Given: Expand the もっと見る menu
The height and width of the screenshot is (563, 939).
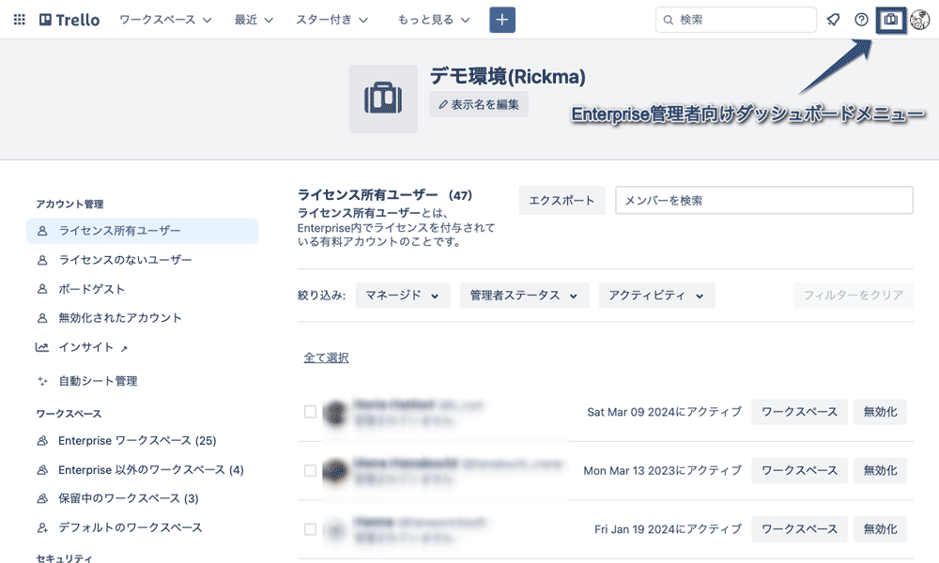Looking at the screenshot, I should tap(434, 20).
